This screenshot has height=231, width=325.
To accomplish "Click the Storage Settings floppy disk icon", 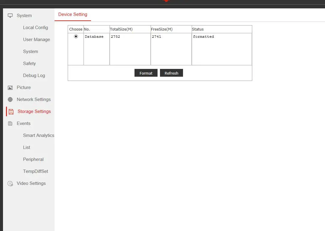I will 11,111.
